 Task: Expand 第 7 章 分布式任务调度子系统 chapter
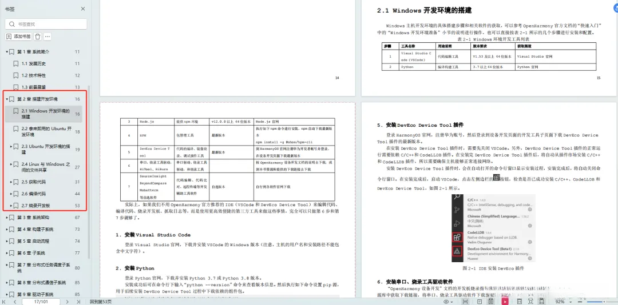click(x=7, y=264)
